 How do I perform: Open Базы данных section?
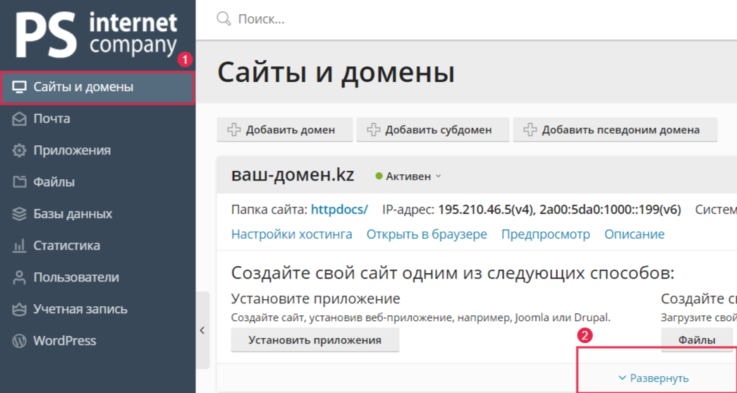coord(97,214)
